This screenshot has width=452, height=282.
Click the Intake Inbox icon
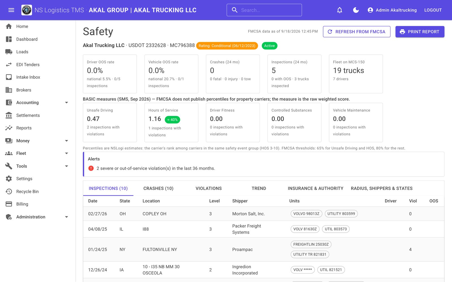9,77
